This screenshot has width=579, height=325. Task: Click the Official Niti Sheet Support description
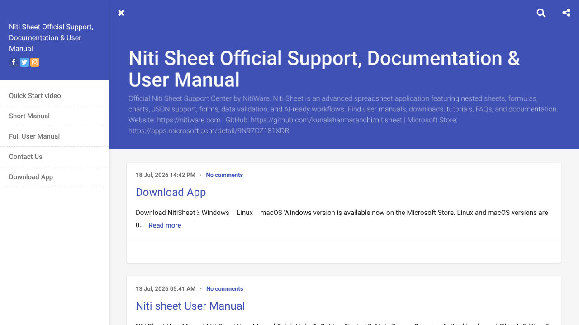coord(343,115)
